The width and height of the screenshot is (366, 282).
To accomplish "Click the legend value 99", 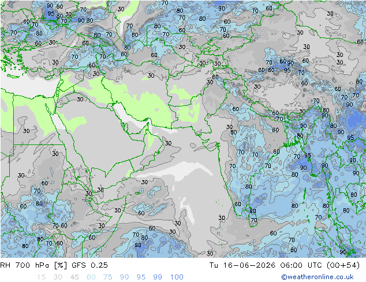I will click(158, 277).
